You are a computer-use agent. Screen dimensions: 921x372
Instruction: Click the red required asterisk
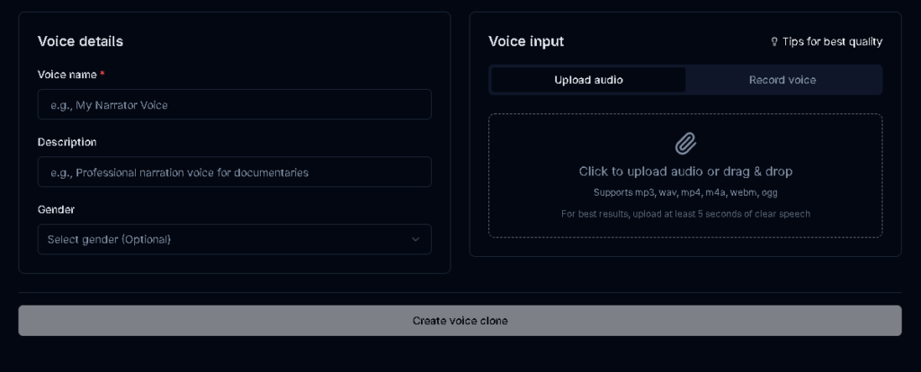[103, 74]
